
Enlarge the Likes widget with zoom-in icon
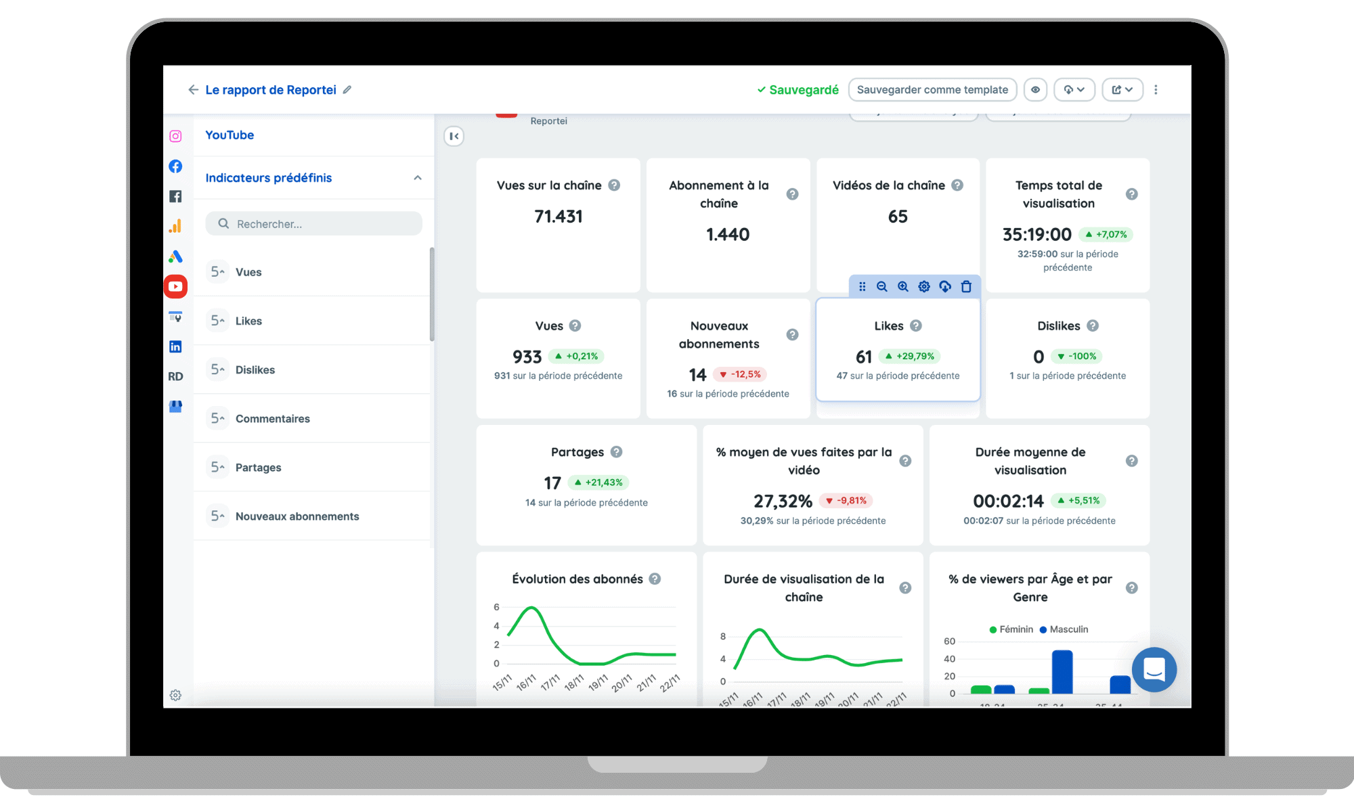[903, 287]
